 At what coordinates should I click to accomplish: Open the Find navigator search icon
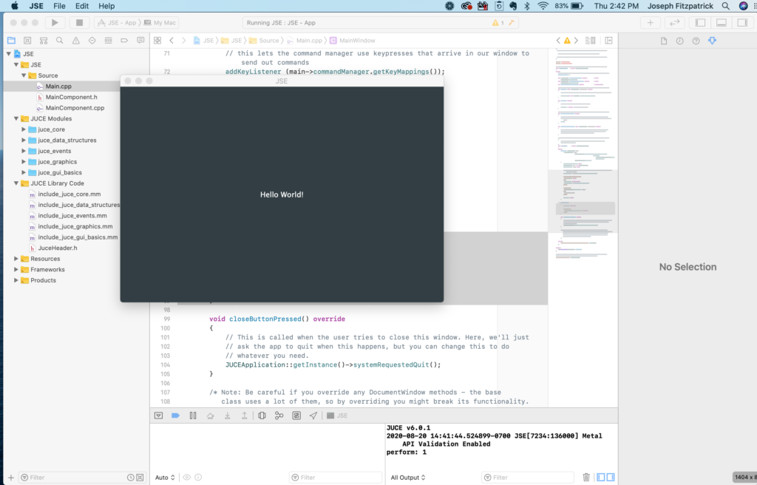59,40
